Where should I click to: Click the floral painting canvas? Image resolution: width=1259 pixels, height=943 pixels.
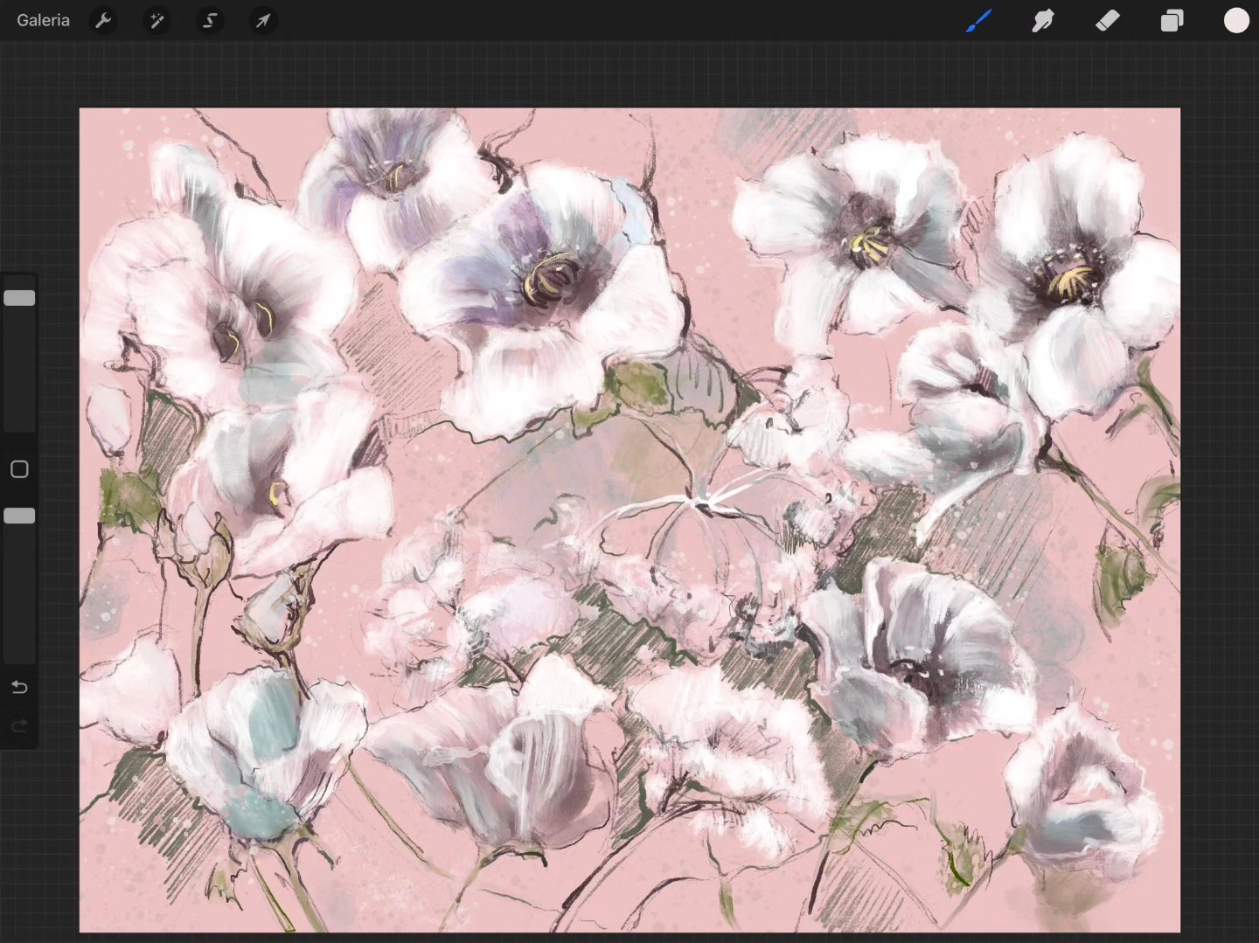pyautogui.click(x=629, y=520)
